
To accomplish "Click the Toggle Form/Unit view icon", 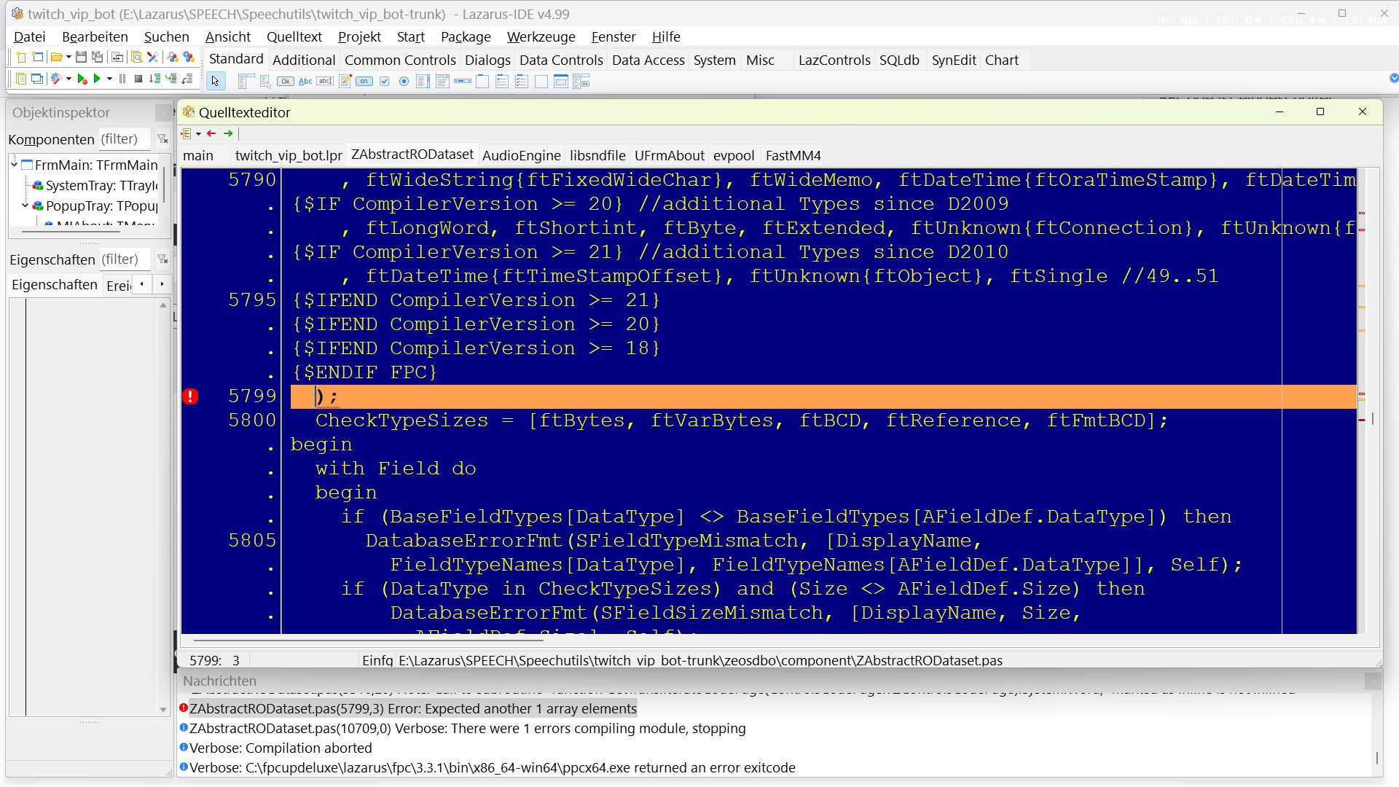I will point(117,57).
